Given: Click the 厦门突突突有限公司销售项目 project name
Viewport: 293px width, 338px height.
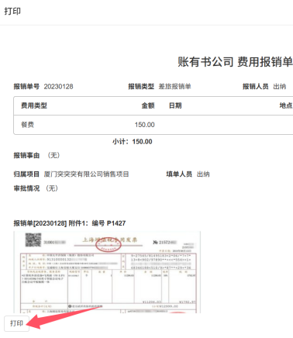Looking at the screenshot, I should 86,174.
